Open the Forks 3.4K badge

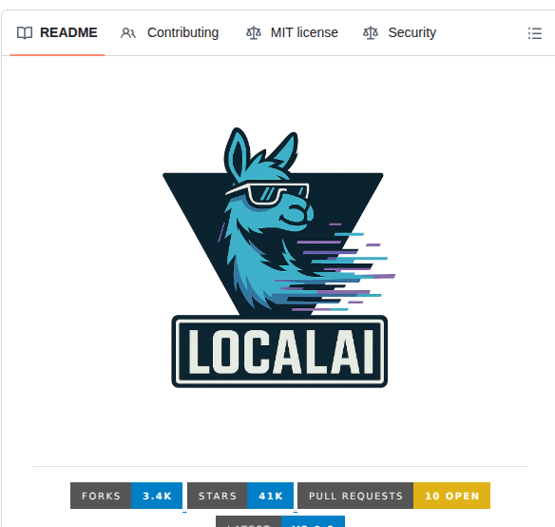[126, 496]
